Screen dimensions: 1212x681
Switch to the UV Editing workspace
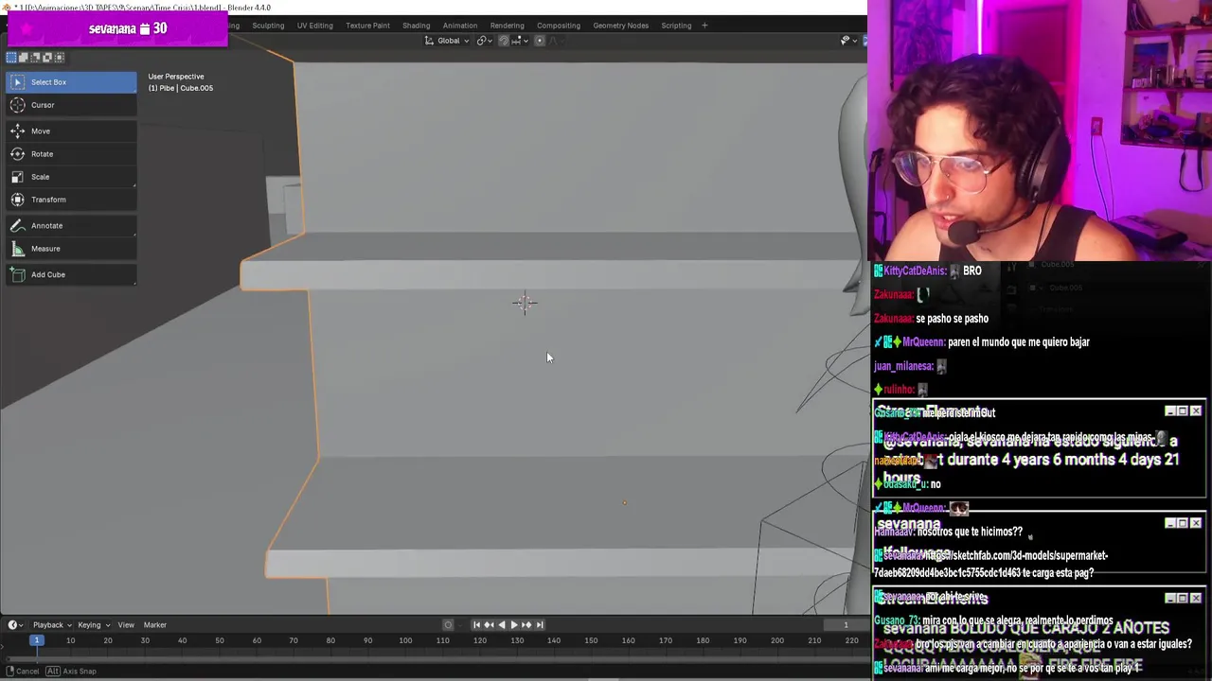pyautogui.click(x=314, y=26)
